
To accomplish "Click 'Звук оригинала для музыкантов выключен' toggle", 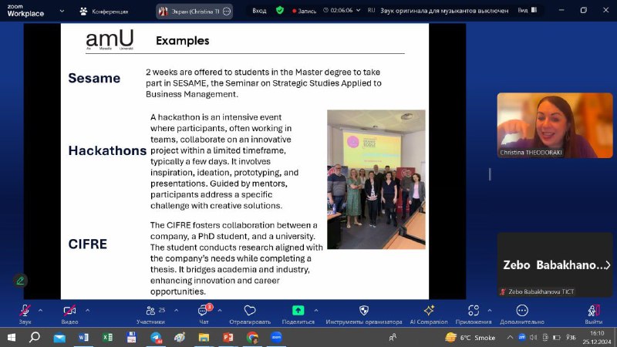I will [x=444, y=11].
